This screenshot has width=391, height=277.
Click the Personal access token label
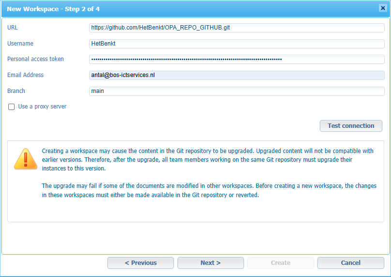(x=35, y=59)
